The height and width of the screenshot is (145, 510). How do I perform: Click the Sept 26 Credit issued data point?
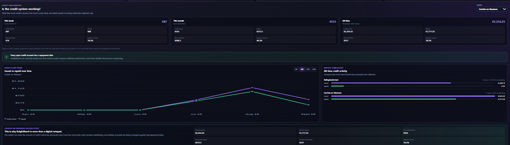pos(308,99)
